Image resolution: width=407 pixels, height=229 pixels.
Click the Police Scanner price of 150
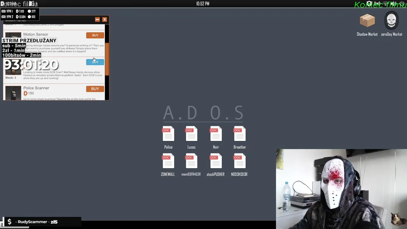coord(29,93)
